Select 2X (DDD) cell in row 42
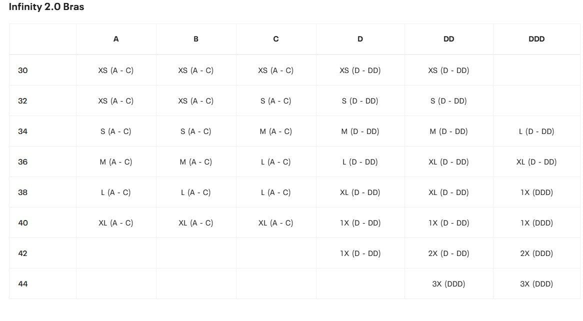 [x=536, y=253]
